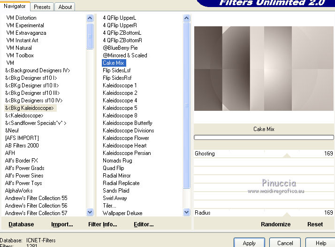Click scroll-up arrow of the category list
The height and width of the screenshot is (247, 335).
(90, 18)
